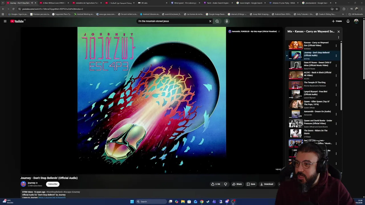Screen dimensions: 365x205
Task: Bookmark this page with the star
Action: point(337,9)
